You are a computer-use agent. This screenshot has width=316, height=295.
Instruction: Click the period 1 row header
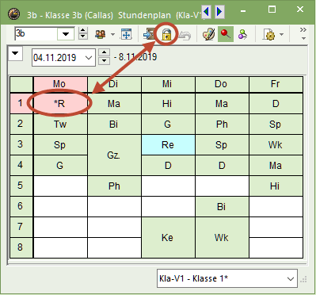tap(21, 103)
